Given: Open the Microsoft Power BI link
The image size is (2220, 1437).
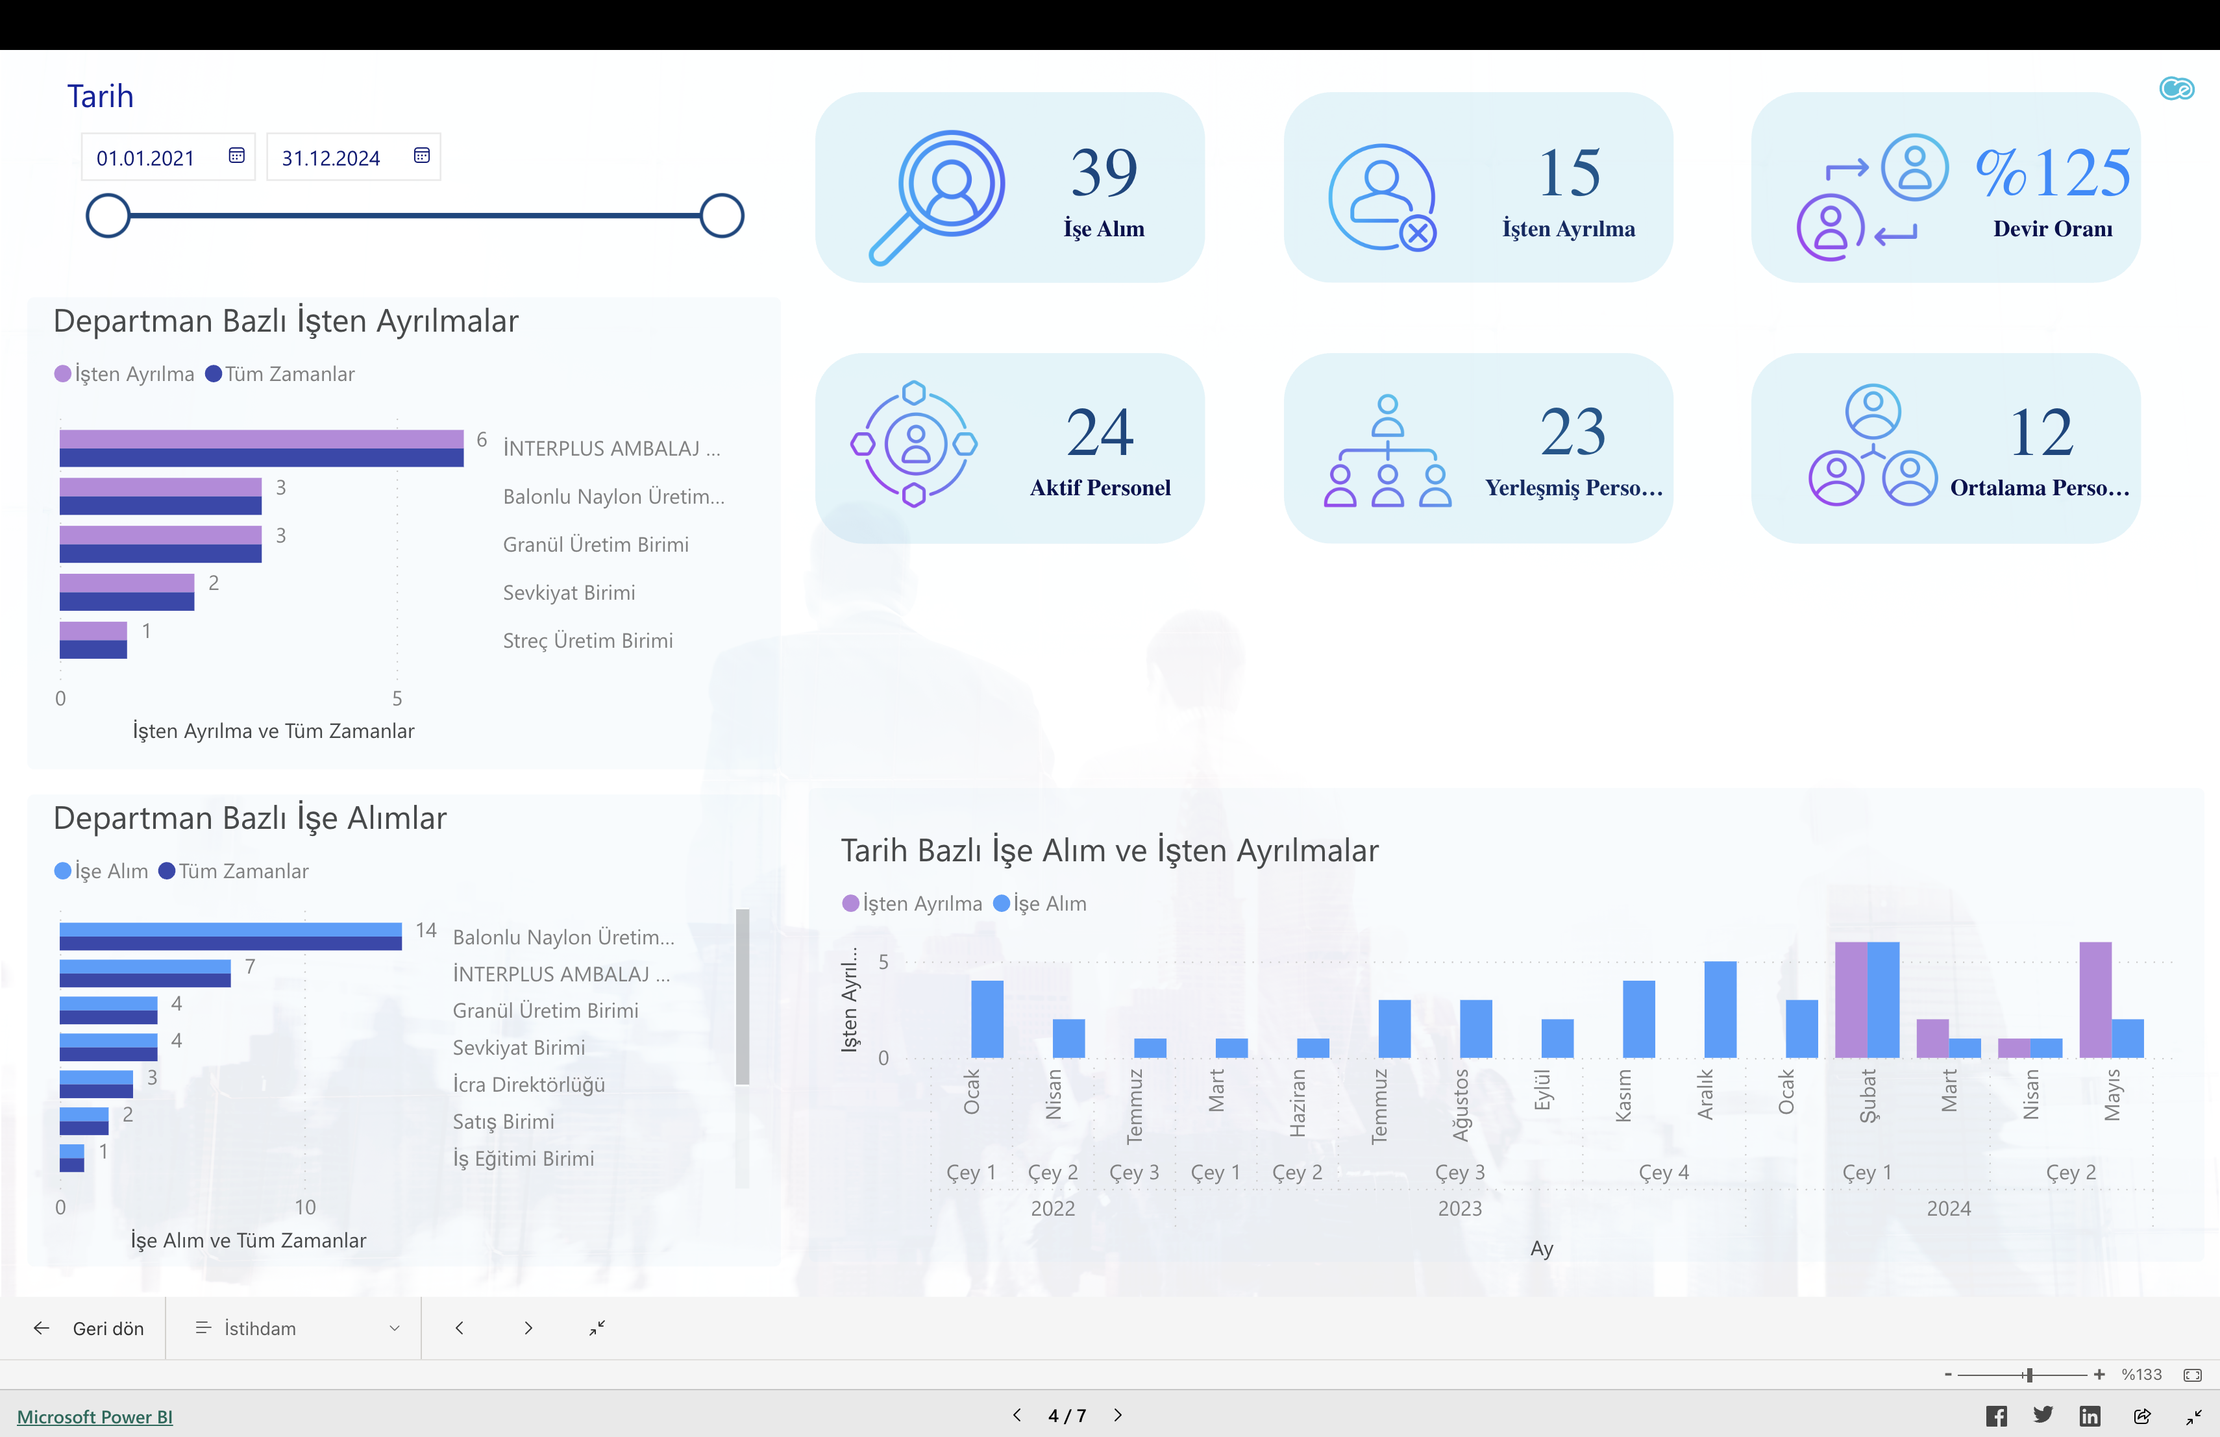Looking at the screenshot, I should pyautogui.click(x=94, y=1416).
